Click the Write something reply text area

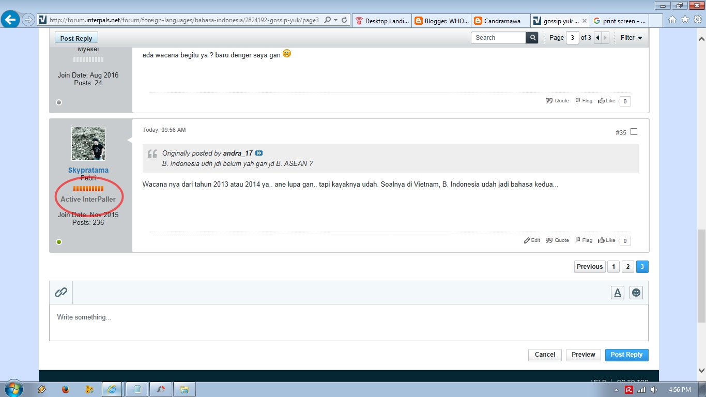click(349, 323)
